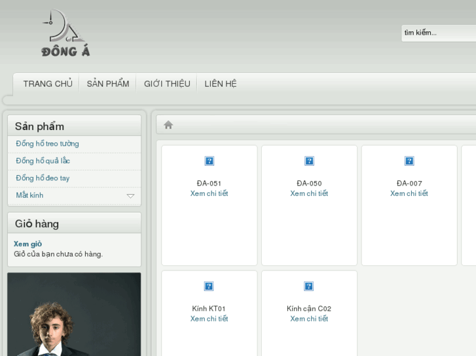Open the SẢN PHẨM menu

tap(108, 84)
